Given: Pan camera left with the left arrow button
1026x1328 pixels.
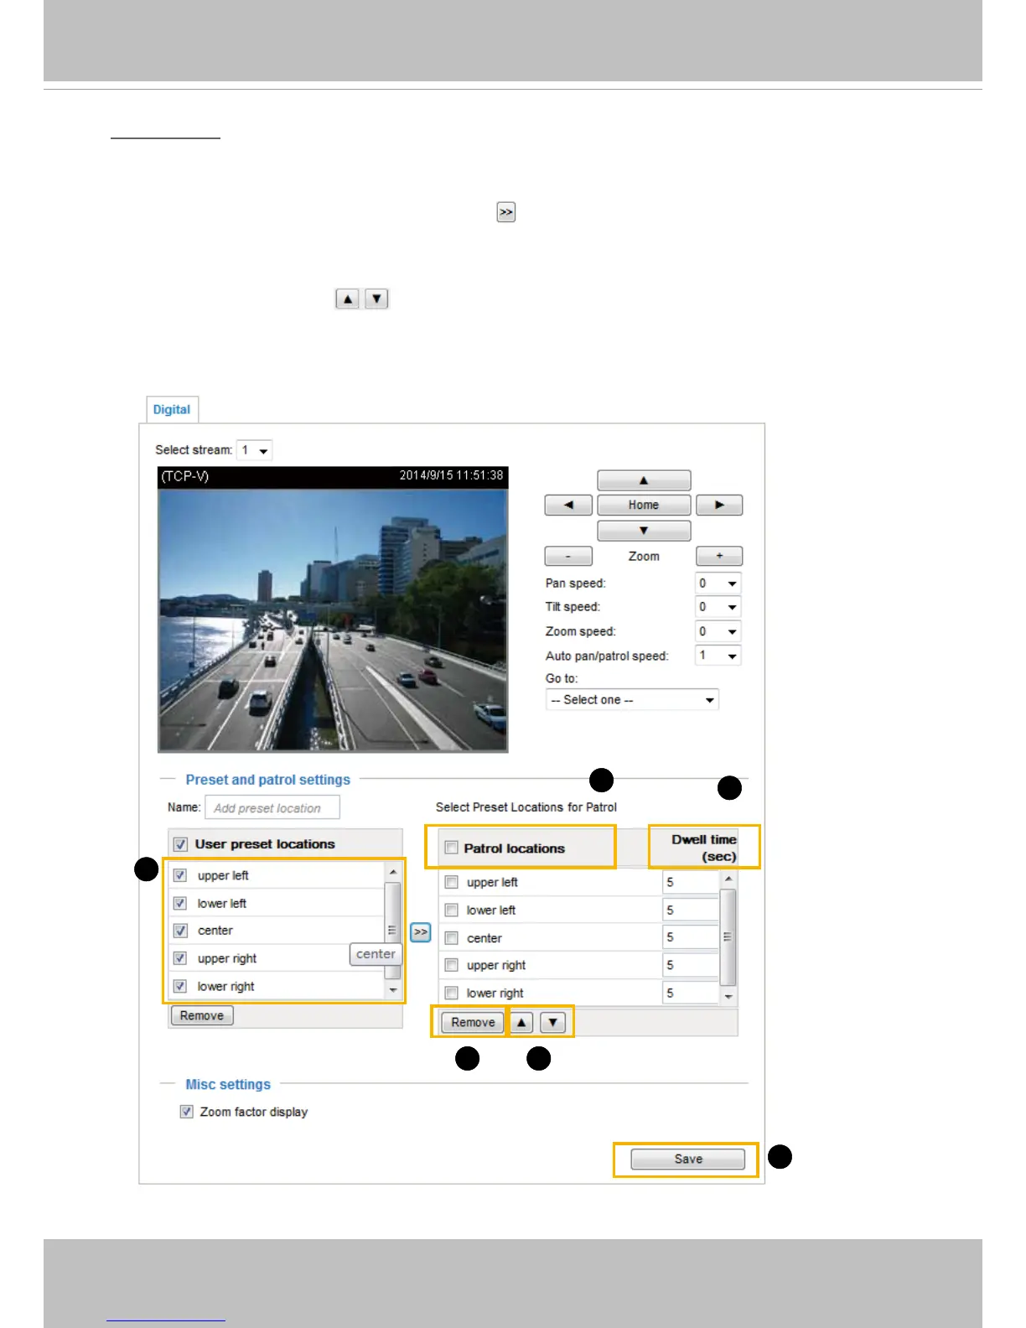Looking at the screenshot, I should 568,505.
